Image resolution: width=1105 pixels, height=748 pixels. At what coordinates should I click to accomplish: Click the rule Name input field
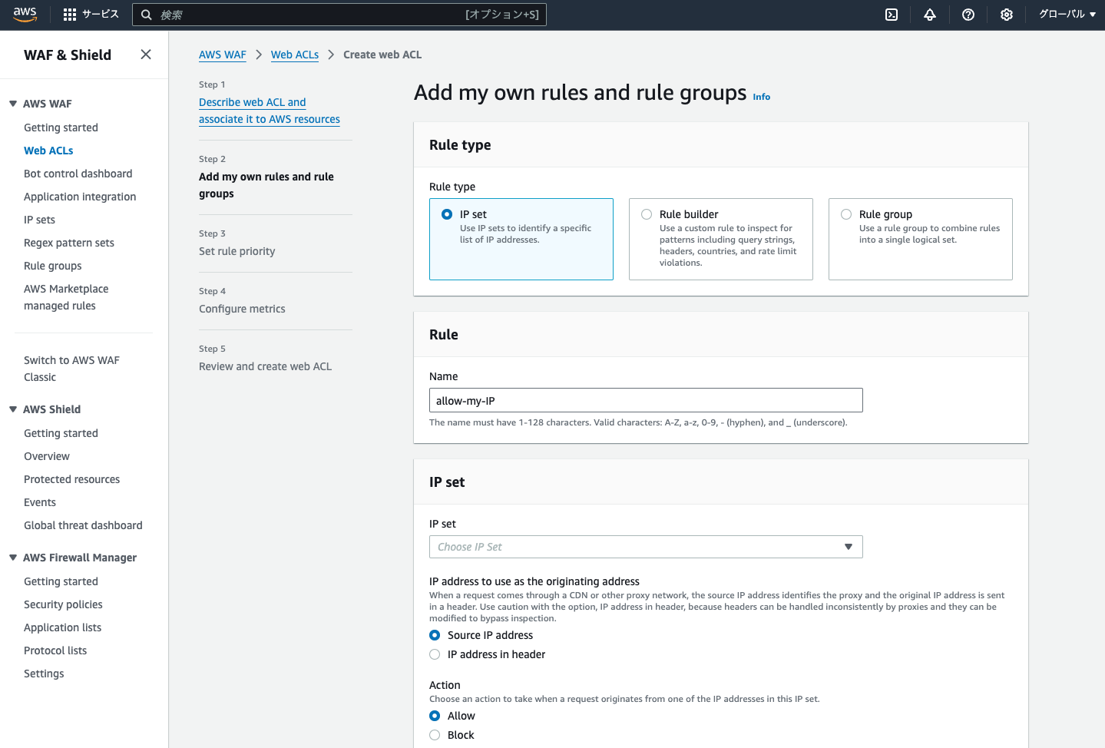(x=646, y=400)
